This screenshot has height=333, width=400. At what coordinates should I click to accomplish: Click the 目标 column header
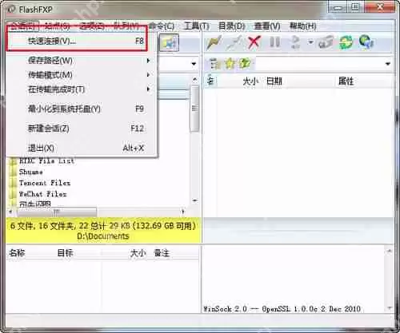click(x=65, y=253)
